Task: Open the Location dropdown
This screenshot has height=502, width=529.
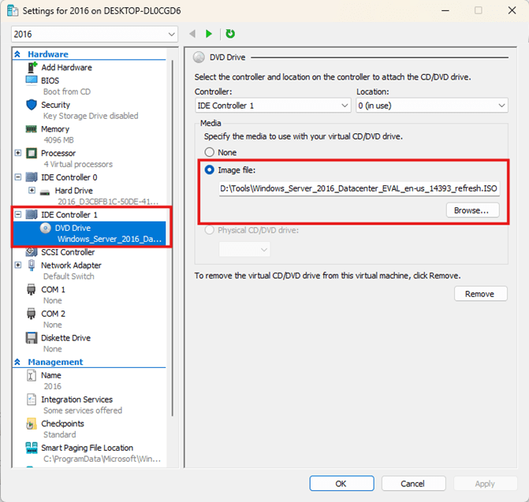Action: 431,106
